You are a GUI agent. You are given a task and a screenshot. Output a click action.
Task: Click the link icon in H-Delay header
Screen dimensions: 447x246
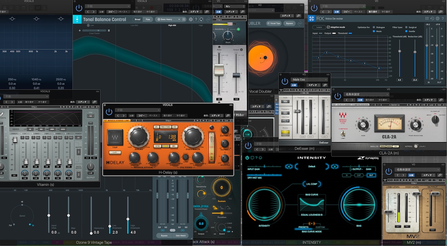(228, 116)
